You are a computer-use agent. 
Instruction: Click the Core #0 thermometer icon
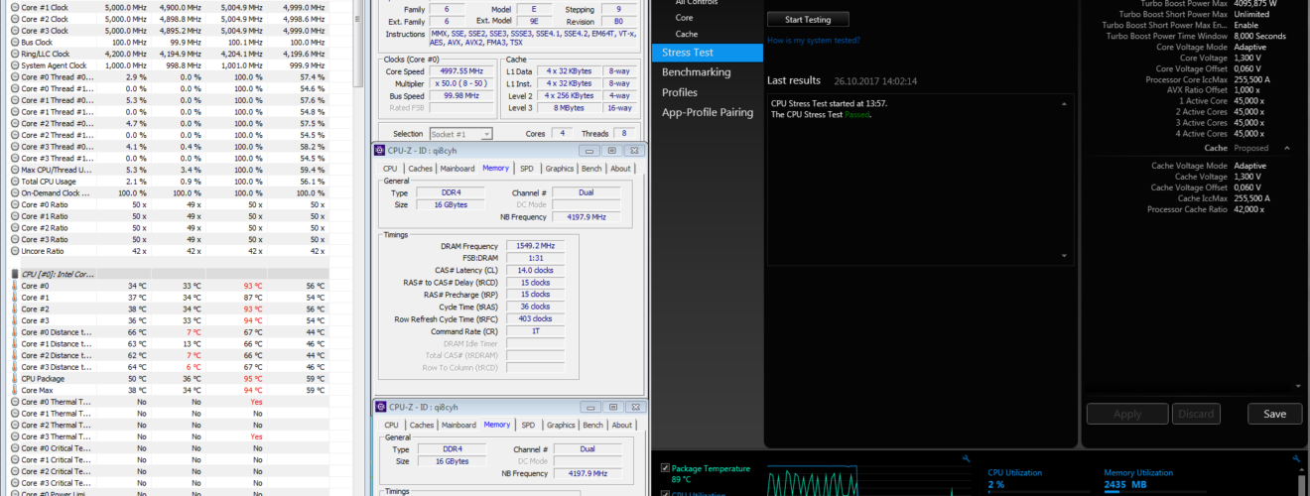[x=15, y=286]
